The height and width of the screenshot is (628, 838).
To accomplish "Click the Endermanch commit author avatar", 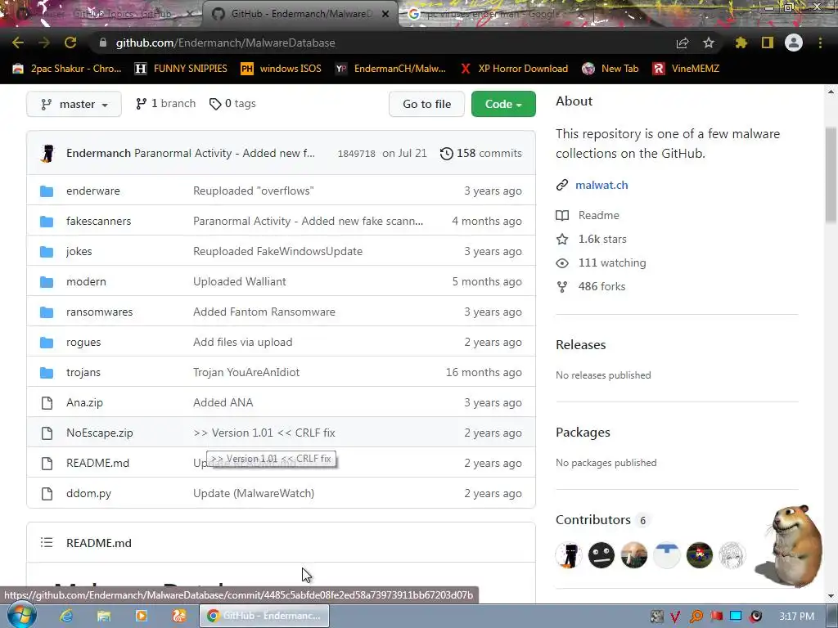I will click(47, 153).
